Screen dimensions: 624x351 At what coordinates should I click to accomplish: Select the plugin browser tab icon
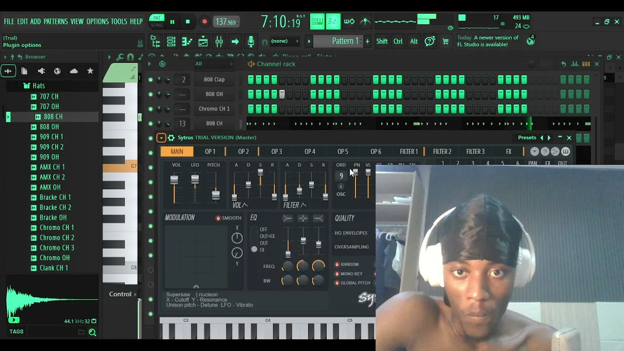click(x=41, y=71)
